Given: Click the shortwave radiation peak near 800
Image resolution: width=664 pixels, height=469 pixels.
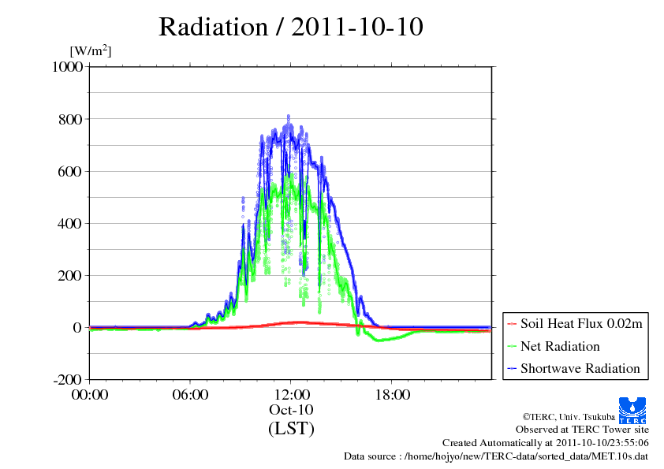Looking at the screenshot, I should point(289,117).
